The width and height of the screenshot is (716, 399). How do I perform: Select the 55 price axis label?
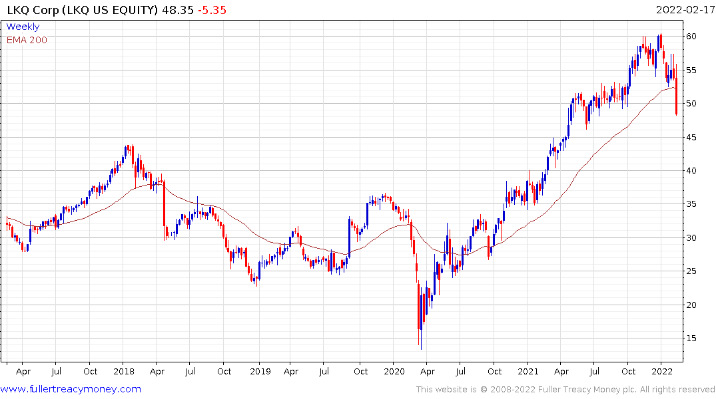[691, 70]
